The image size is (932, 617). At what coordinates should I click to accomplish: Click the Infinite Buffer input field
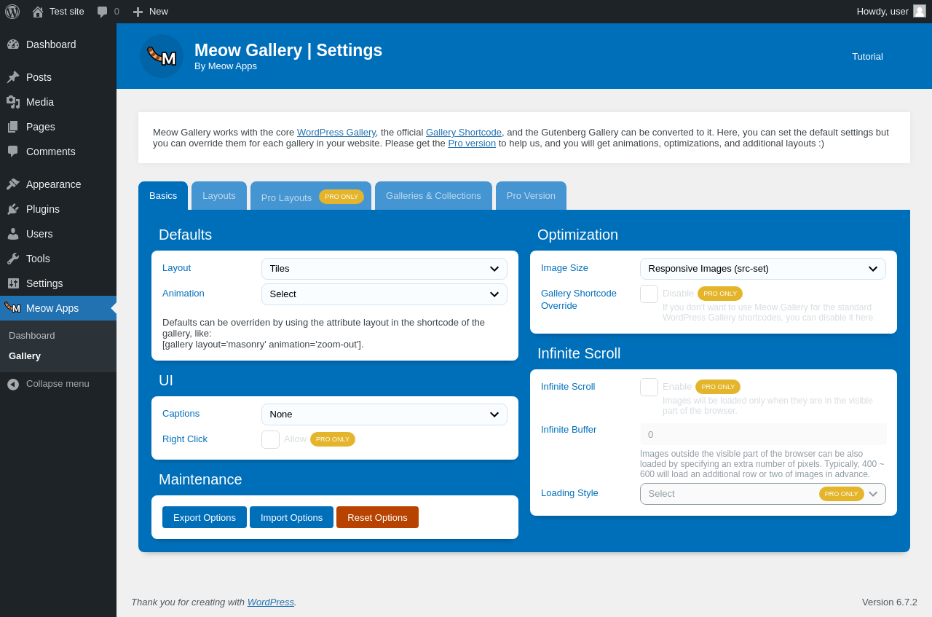pyautogui.click(x=763, y=434)
